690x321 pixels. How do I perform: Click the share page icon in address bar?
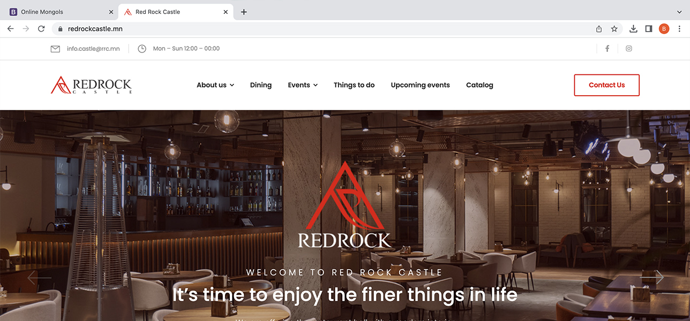coord(599,29)
